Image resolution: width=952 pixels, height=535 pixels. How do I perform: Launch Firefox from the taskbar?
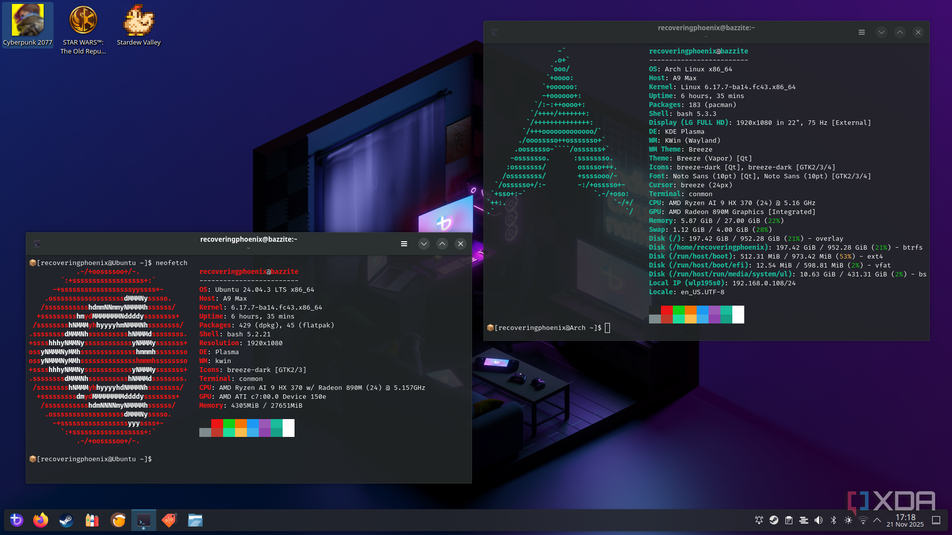41,520
